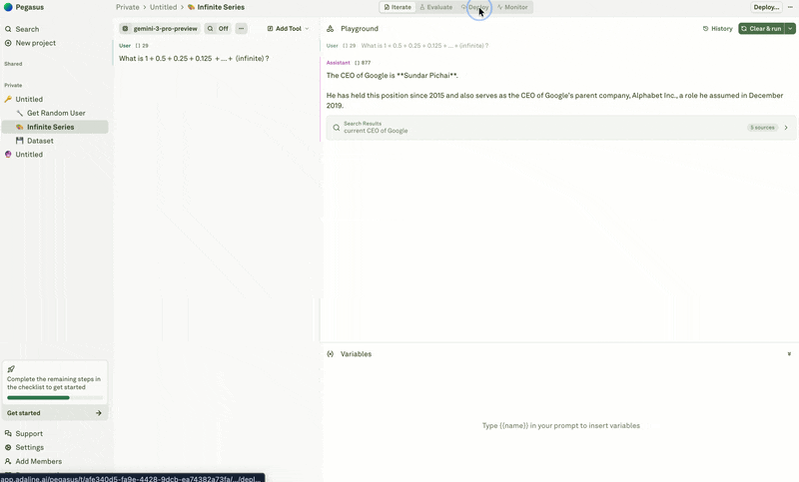Click the Variables panel braces icon

point(331,353)
